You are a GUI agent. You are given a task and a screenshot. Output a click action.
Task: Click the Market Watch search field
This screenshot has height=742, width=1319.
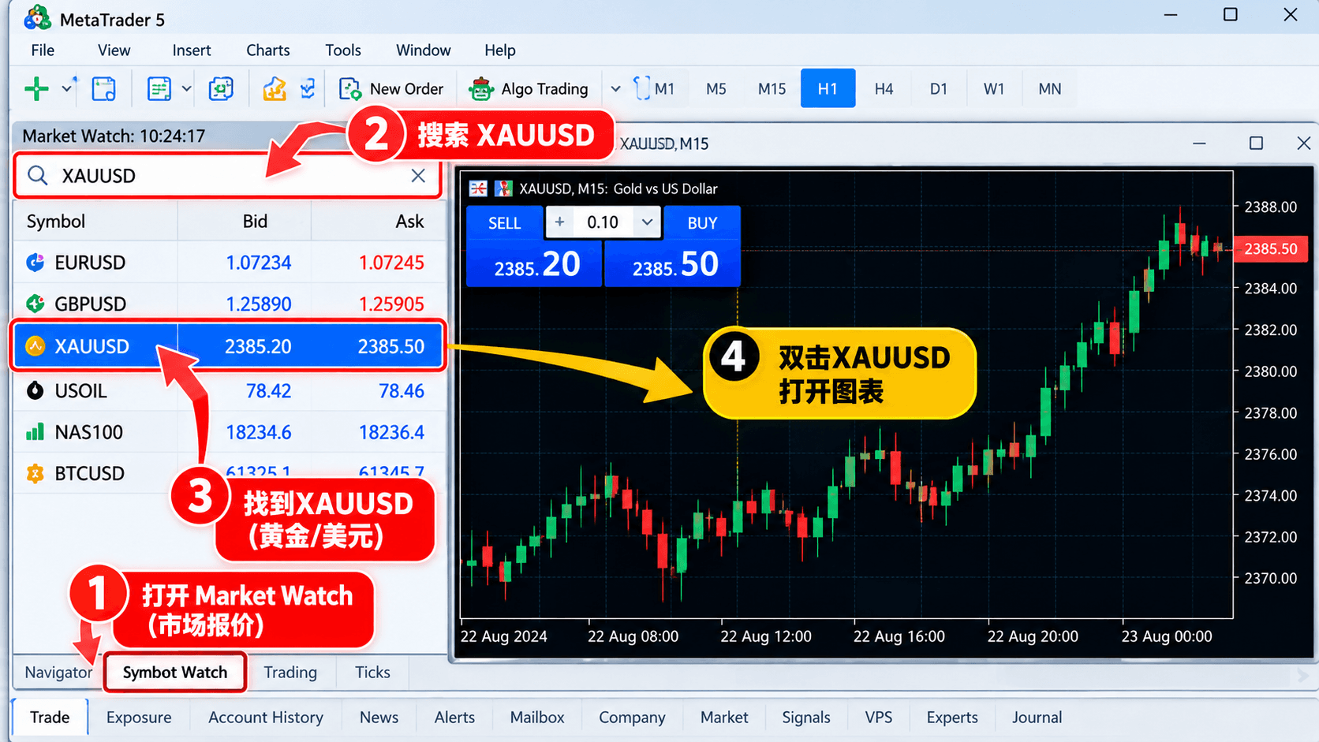[x=227, y=175]
